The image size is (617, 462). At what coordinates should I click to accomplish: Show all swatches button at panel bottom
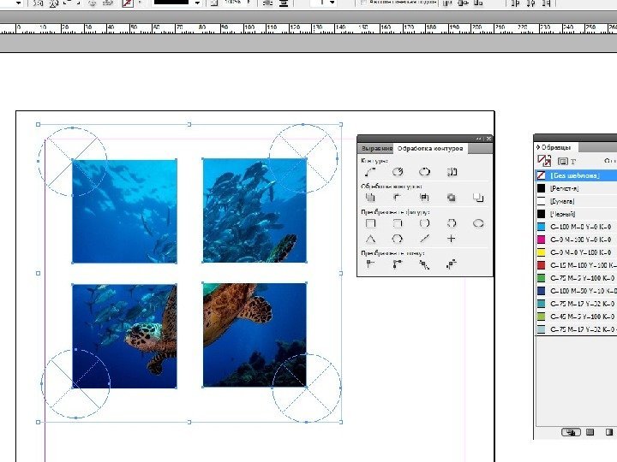[571, 432]
